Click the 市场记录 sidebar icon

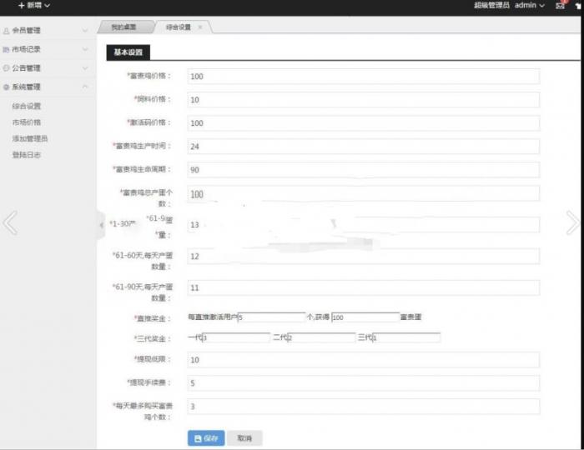point(7,50)
